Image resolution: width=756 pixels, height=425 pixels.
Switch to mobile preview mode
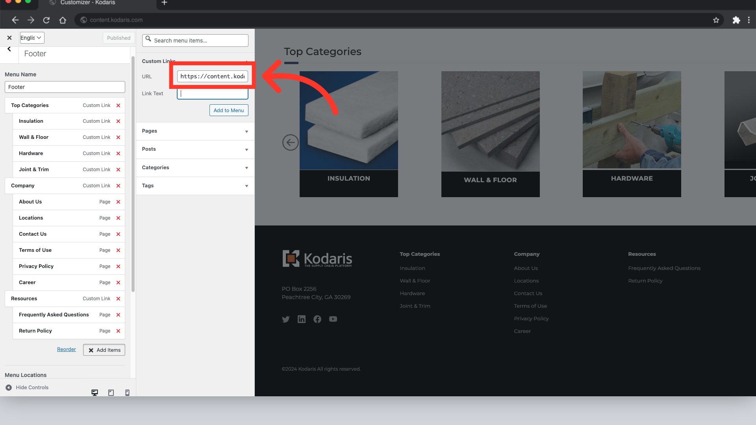coord(127,392)
